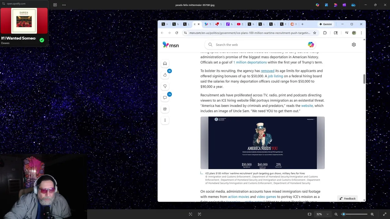Screen dimensions: 390x219
Task: Open Photos three-dot menu in title bar
Action: (x=64, y=5)
